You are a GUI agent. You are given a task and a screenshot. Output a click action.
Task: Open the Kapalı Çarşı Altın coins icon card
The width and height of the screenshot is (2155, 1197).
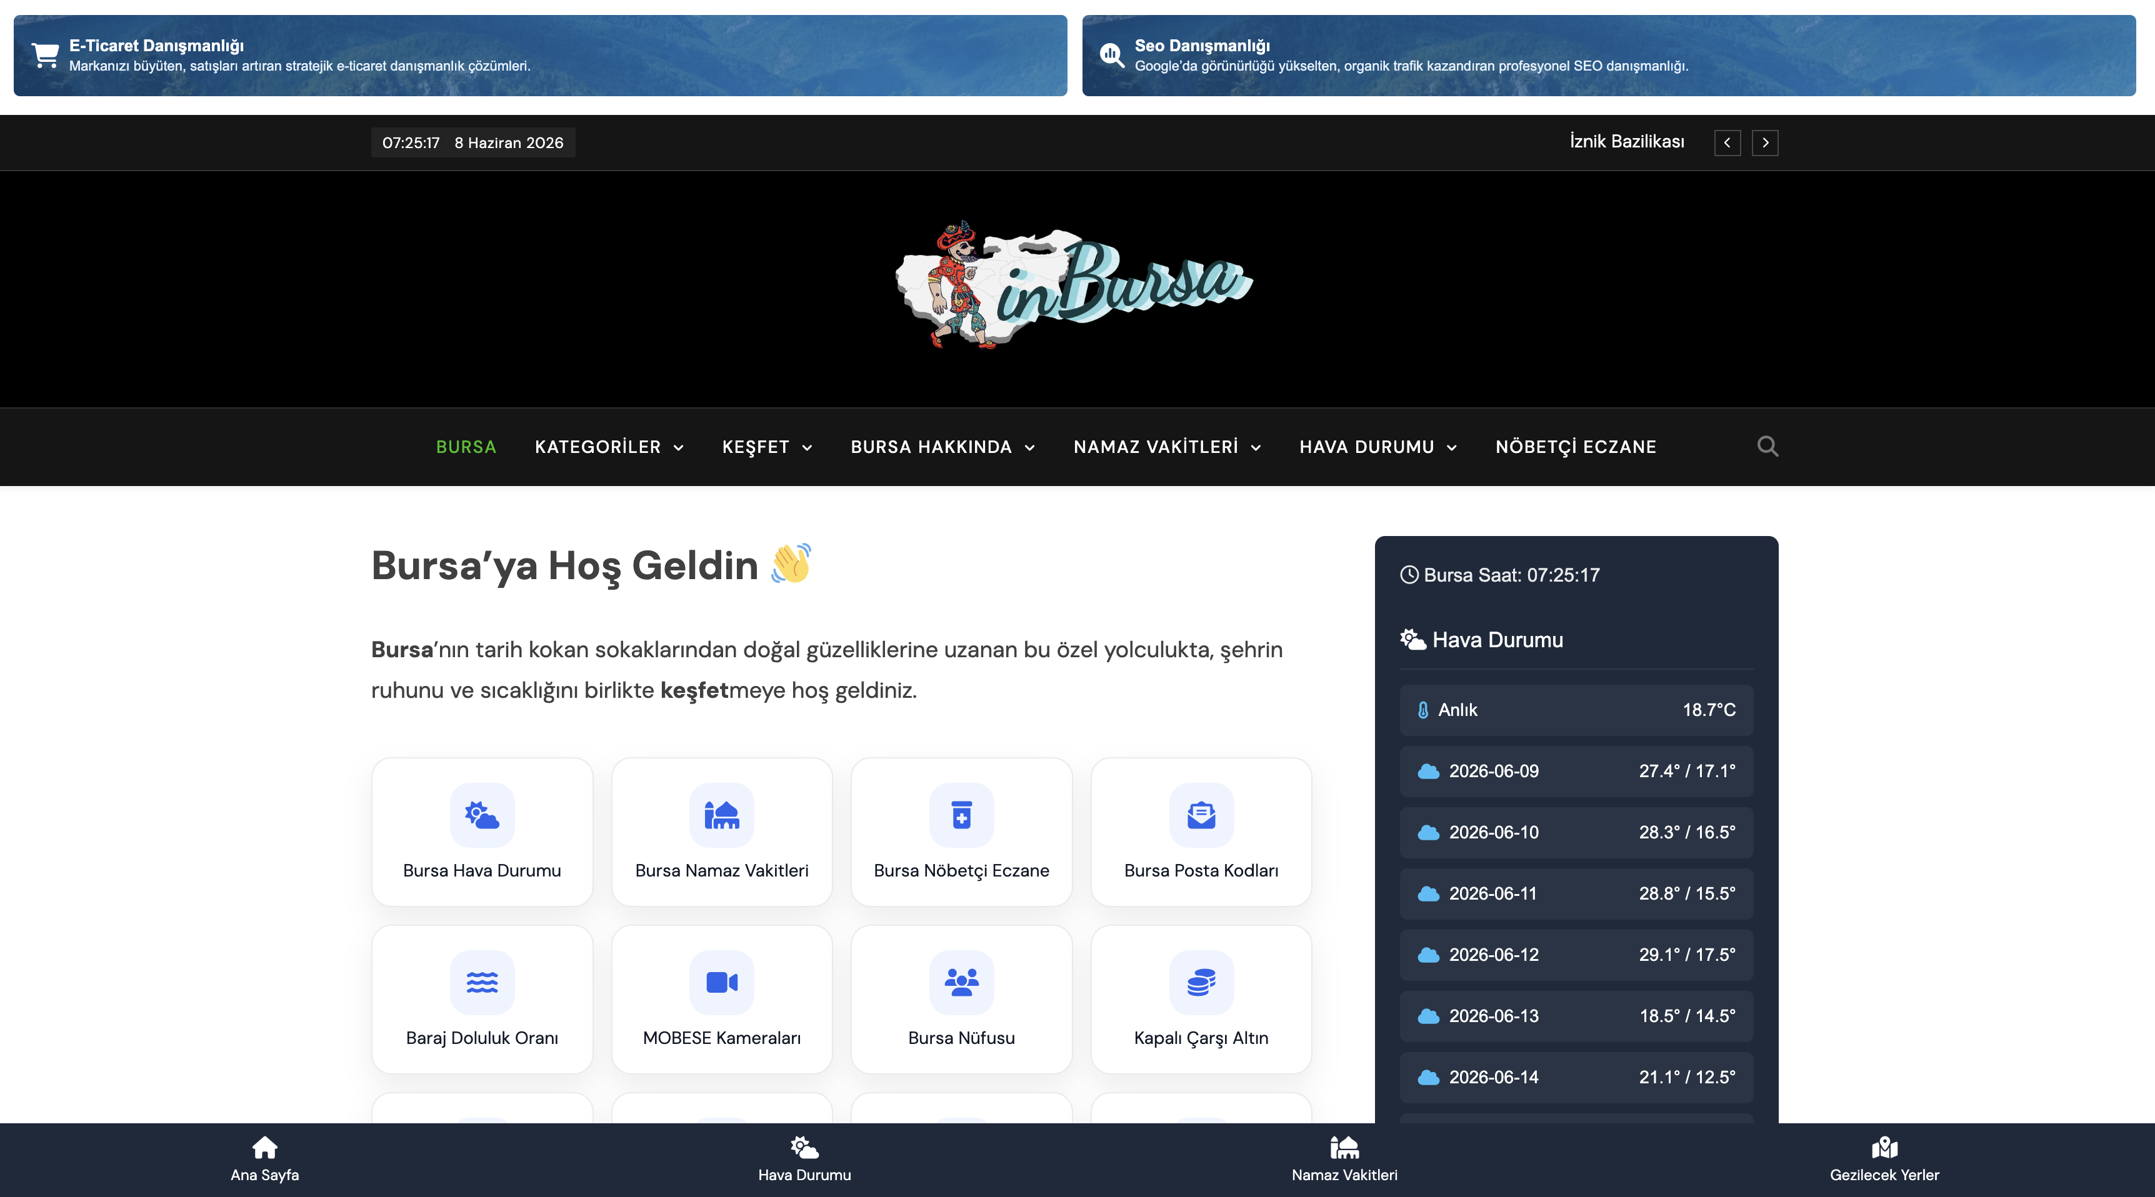pyautogui.click(x=1201, y=999)
